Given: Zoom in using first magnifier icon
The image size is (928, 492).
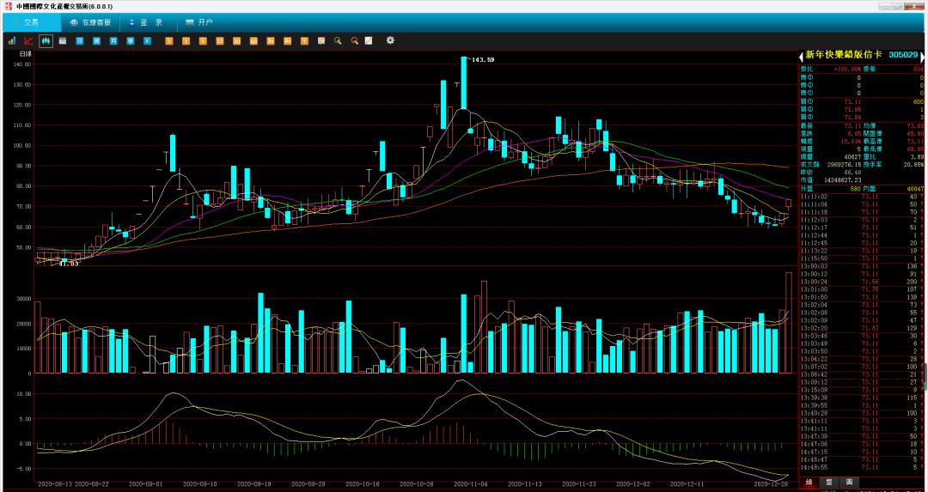Looking at the screenshot, I should pos(338,41).
